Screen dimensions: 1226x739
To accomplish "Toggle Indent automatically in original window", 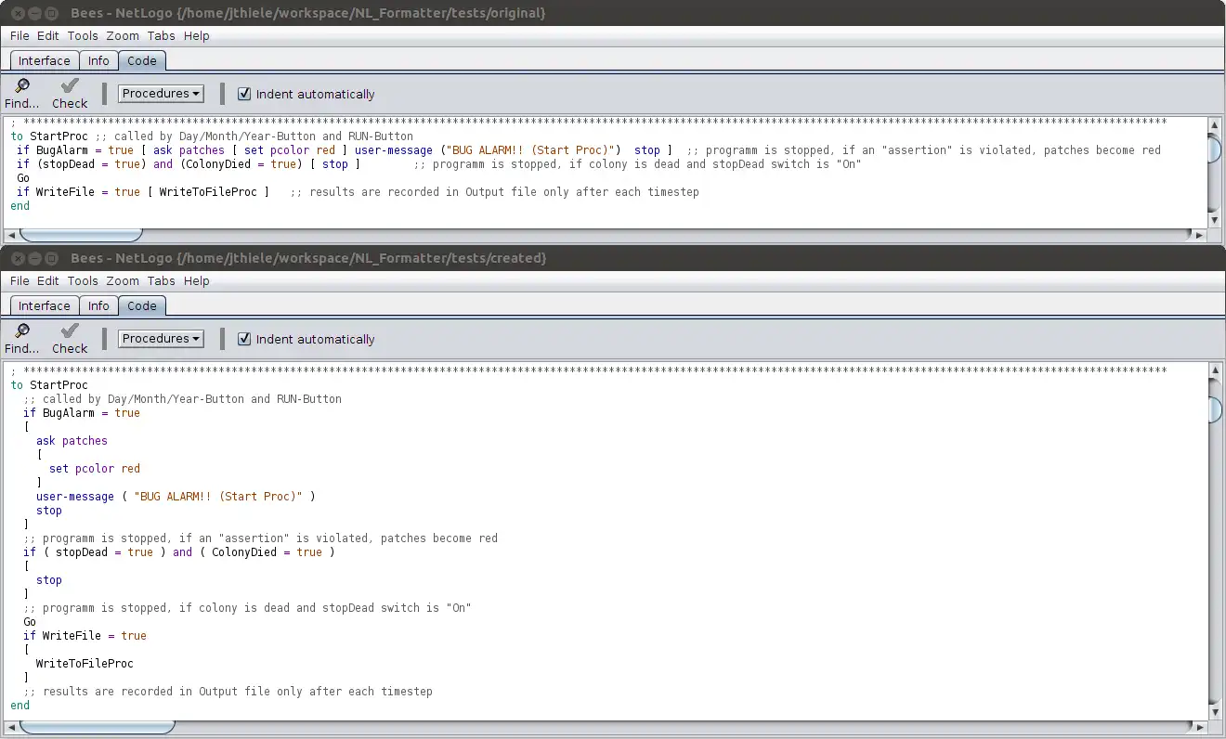I will click(244, 94).
